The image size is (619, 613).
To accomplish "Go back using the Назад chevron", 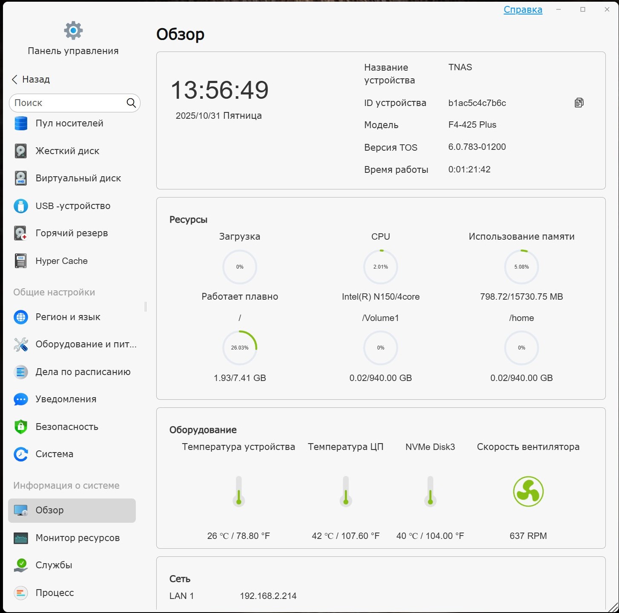I will 15,80.
